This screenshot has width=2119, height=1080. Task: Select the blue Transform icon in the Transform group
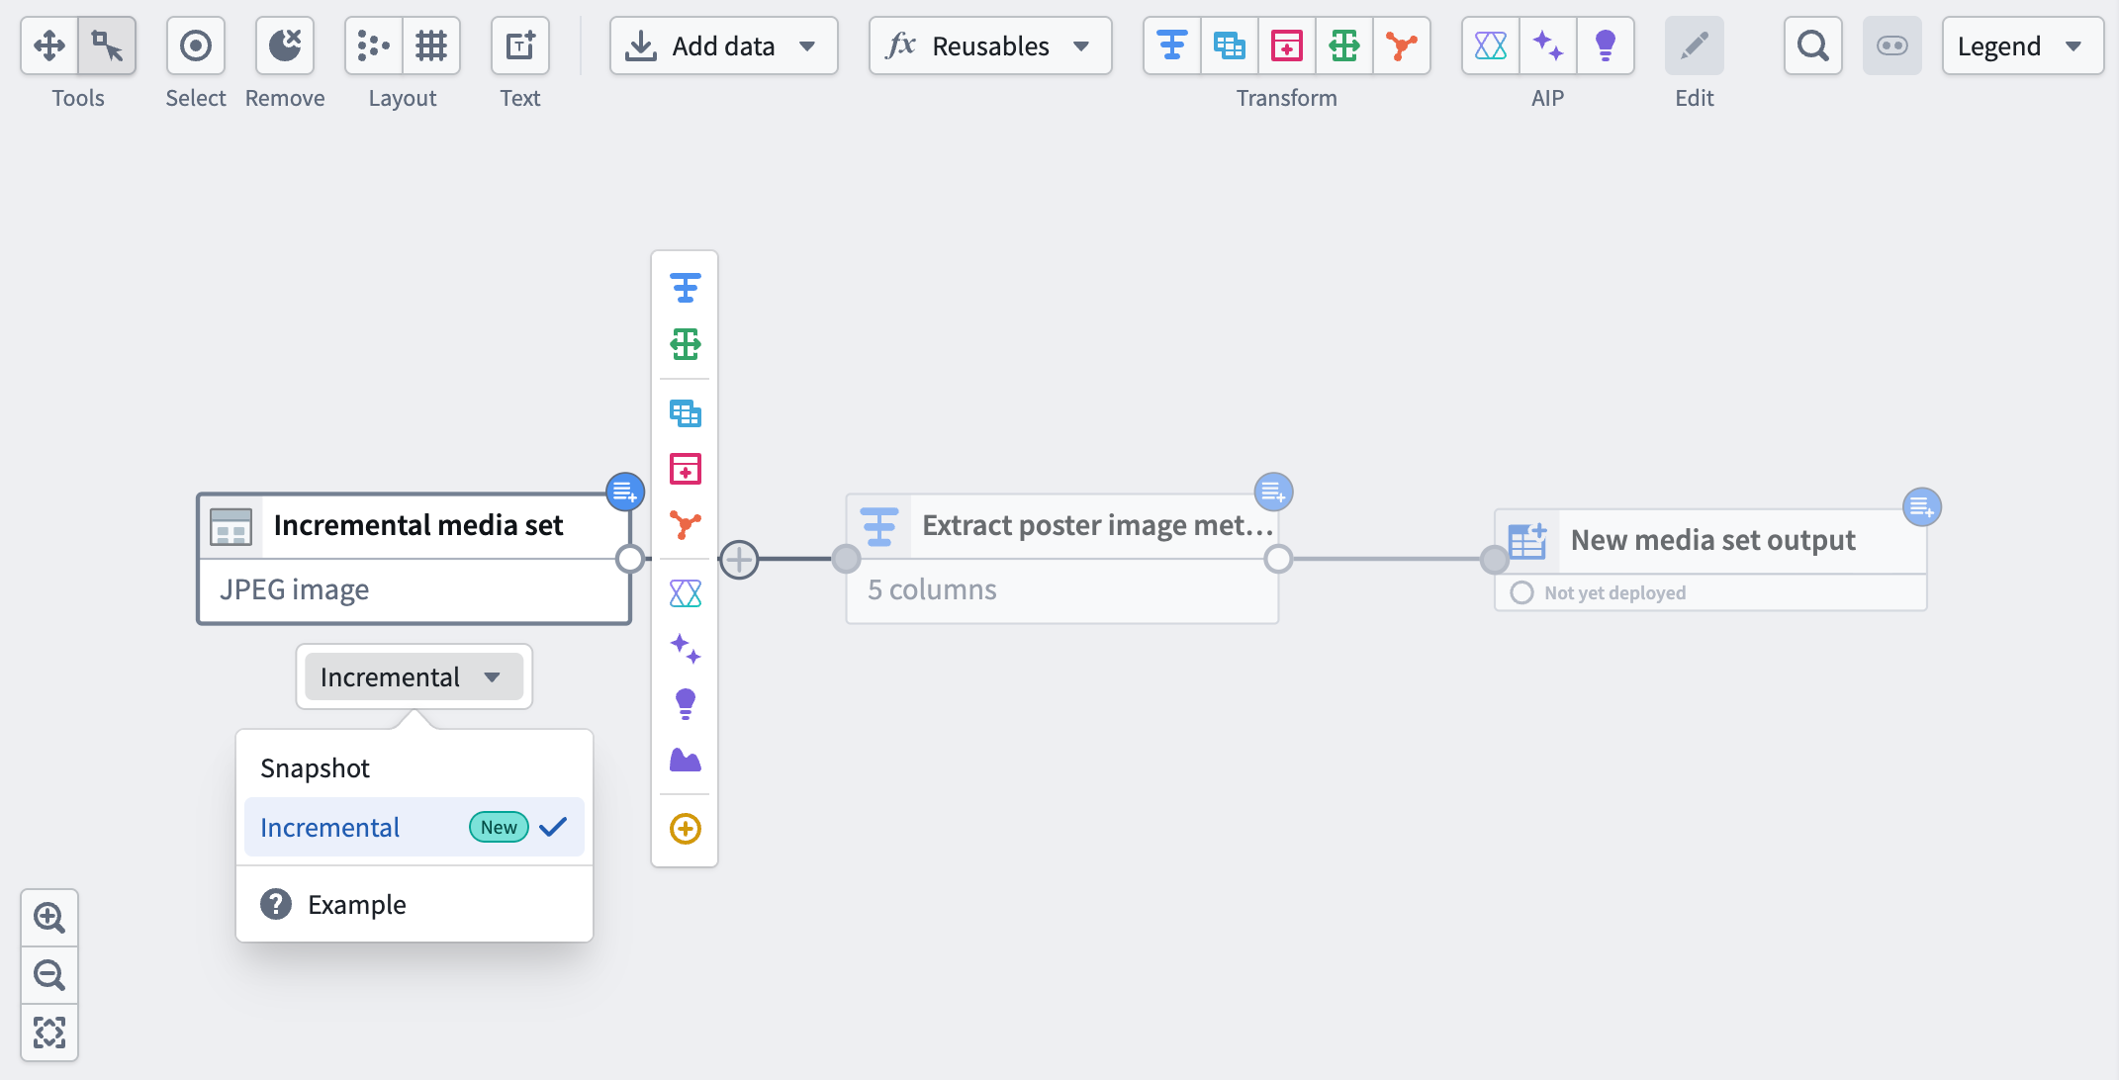click(x=1171, y=45)
